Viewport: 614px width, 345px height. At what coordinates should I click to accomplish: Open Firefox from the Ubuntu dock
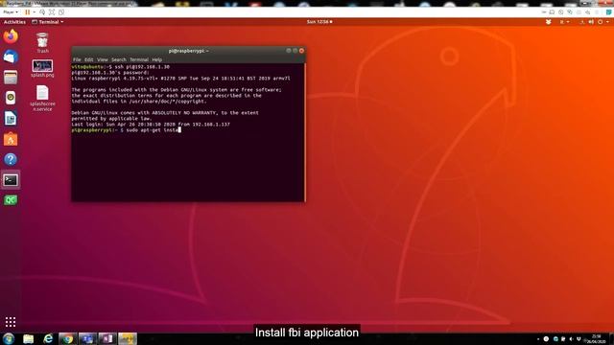tap(11, 36)
